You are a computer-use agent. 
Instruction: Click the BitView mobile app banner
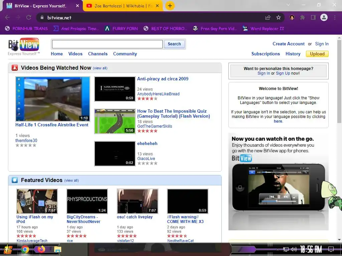[278, 182]
